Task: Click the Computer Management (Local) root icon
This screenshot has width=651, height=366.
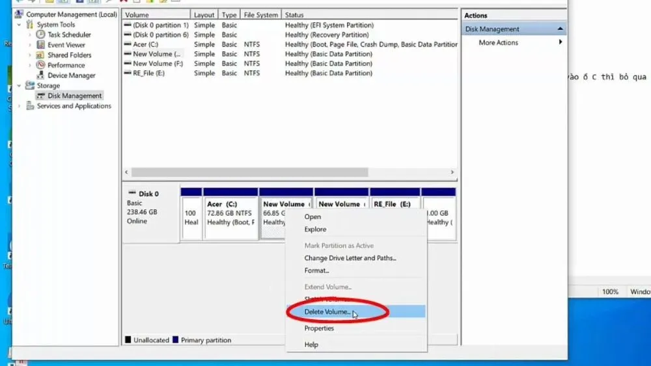Action: pyautogui.click(x=20, y=14)
